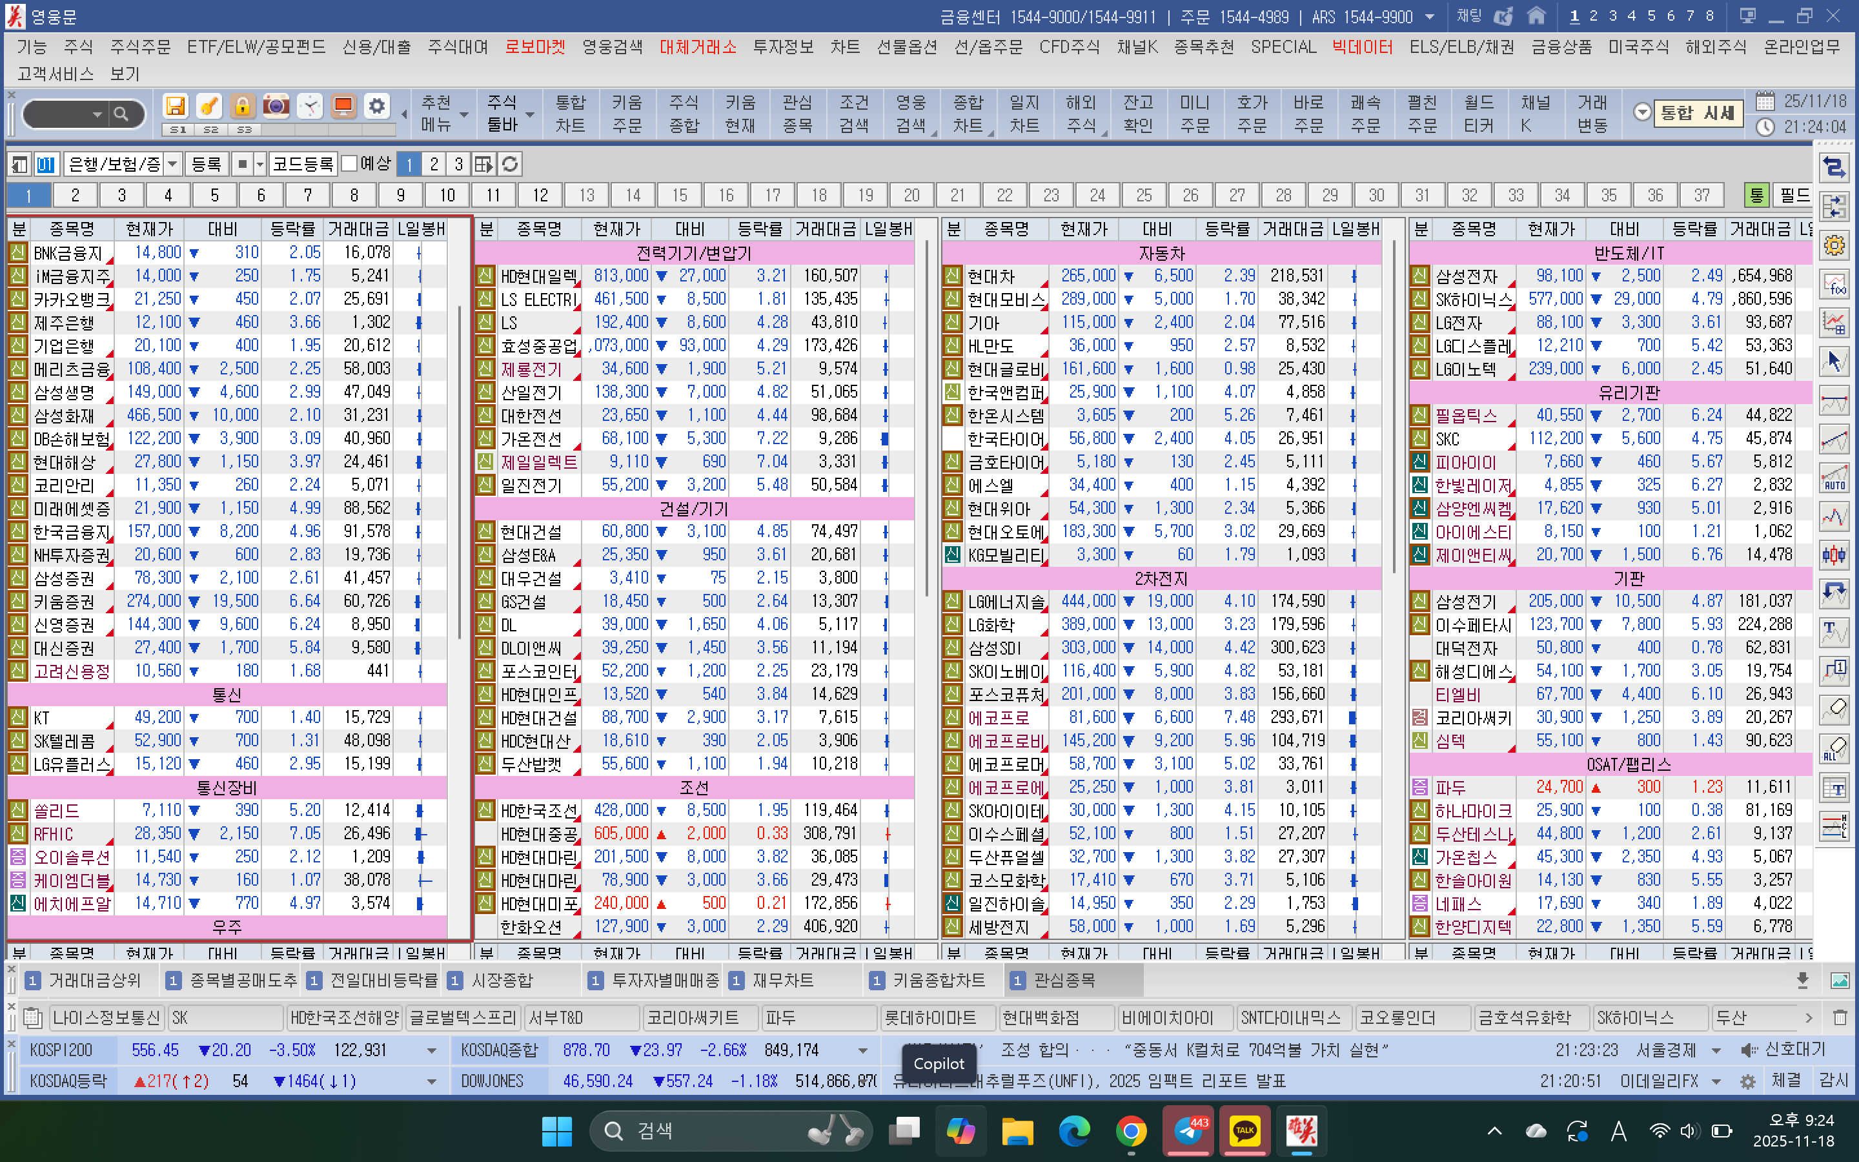
Task: Open the search box dropdown arrow
Action: coord(97,114)
